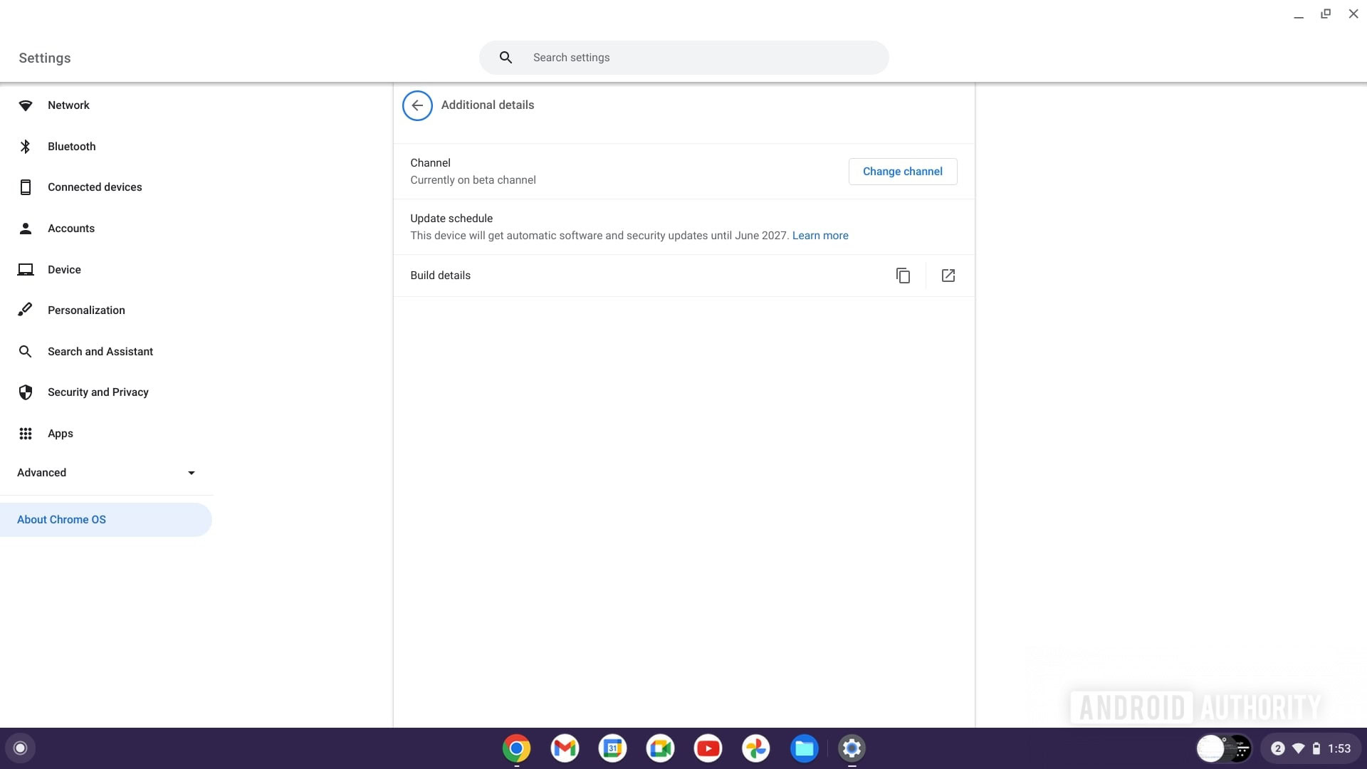Select About Chrome OS in sidebar

[x=62, y=520]
